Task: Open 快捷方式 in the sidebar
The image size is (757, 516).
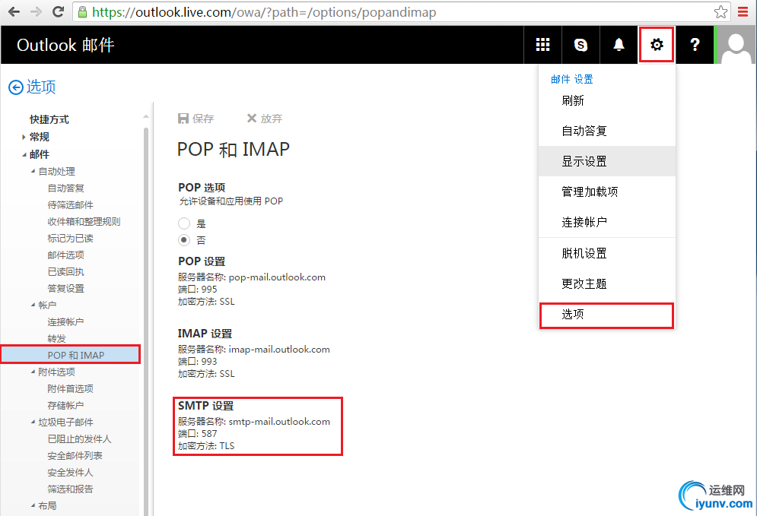Action: (49, 119)
